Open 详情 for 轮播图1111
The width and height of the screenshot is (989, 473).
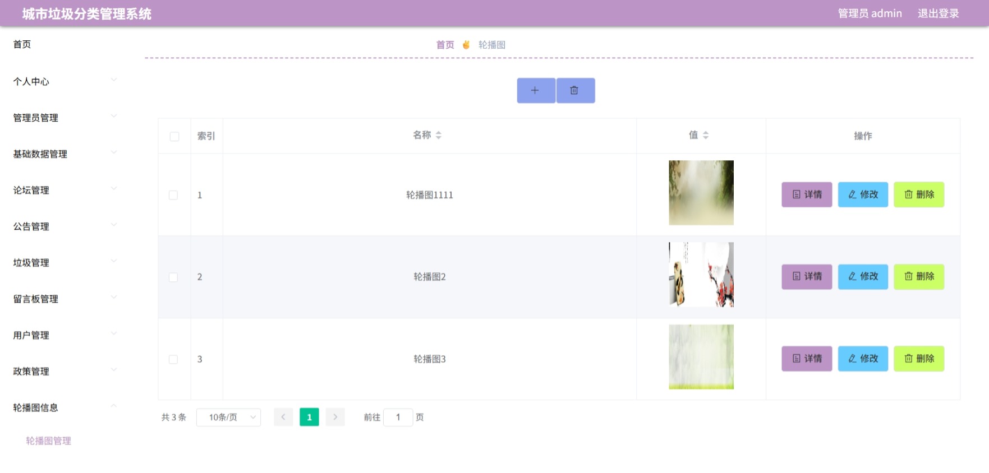coord(807,194)
